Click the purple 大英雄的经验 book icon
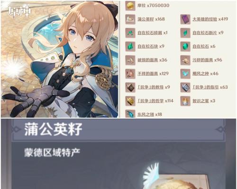237x189 pixels. (x=185, y=19)
